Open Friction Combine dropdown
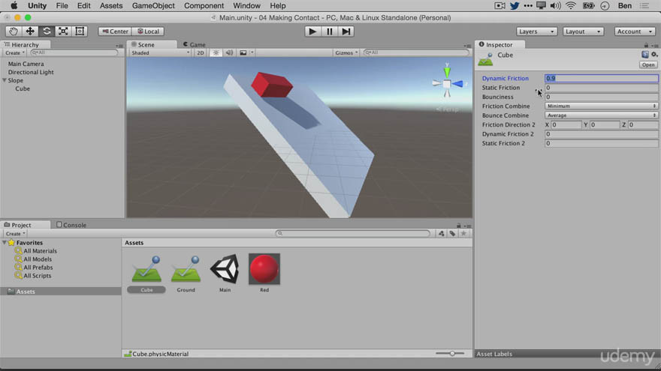This screenshot has height=371, width=661. click(x=601, y=106)
